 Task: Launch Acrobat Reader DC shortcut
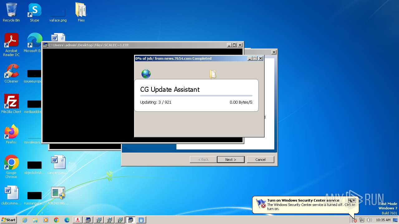[x=11, y=45]
